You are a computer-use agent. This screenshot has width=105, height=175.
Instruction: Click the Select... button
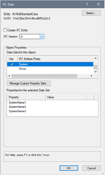coord(91,13)
